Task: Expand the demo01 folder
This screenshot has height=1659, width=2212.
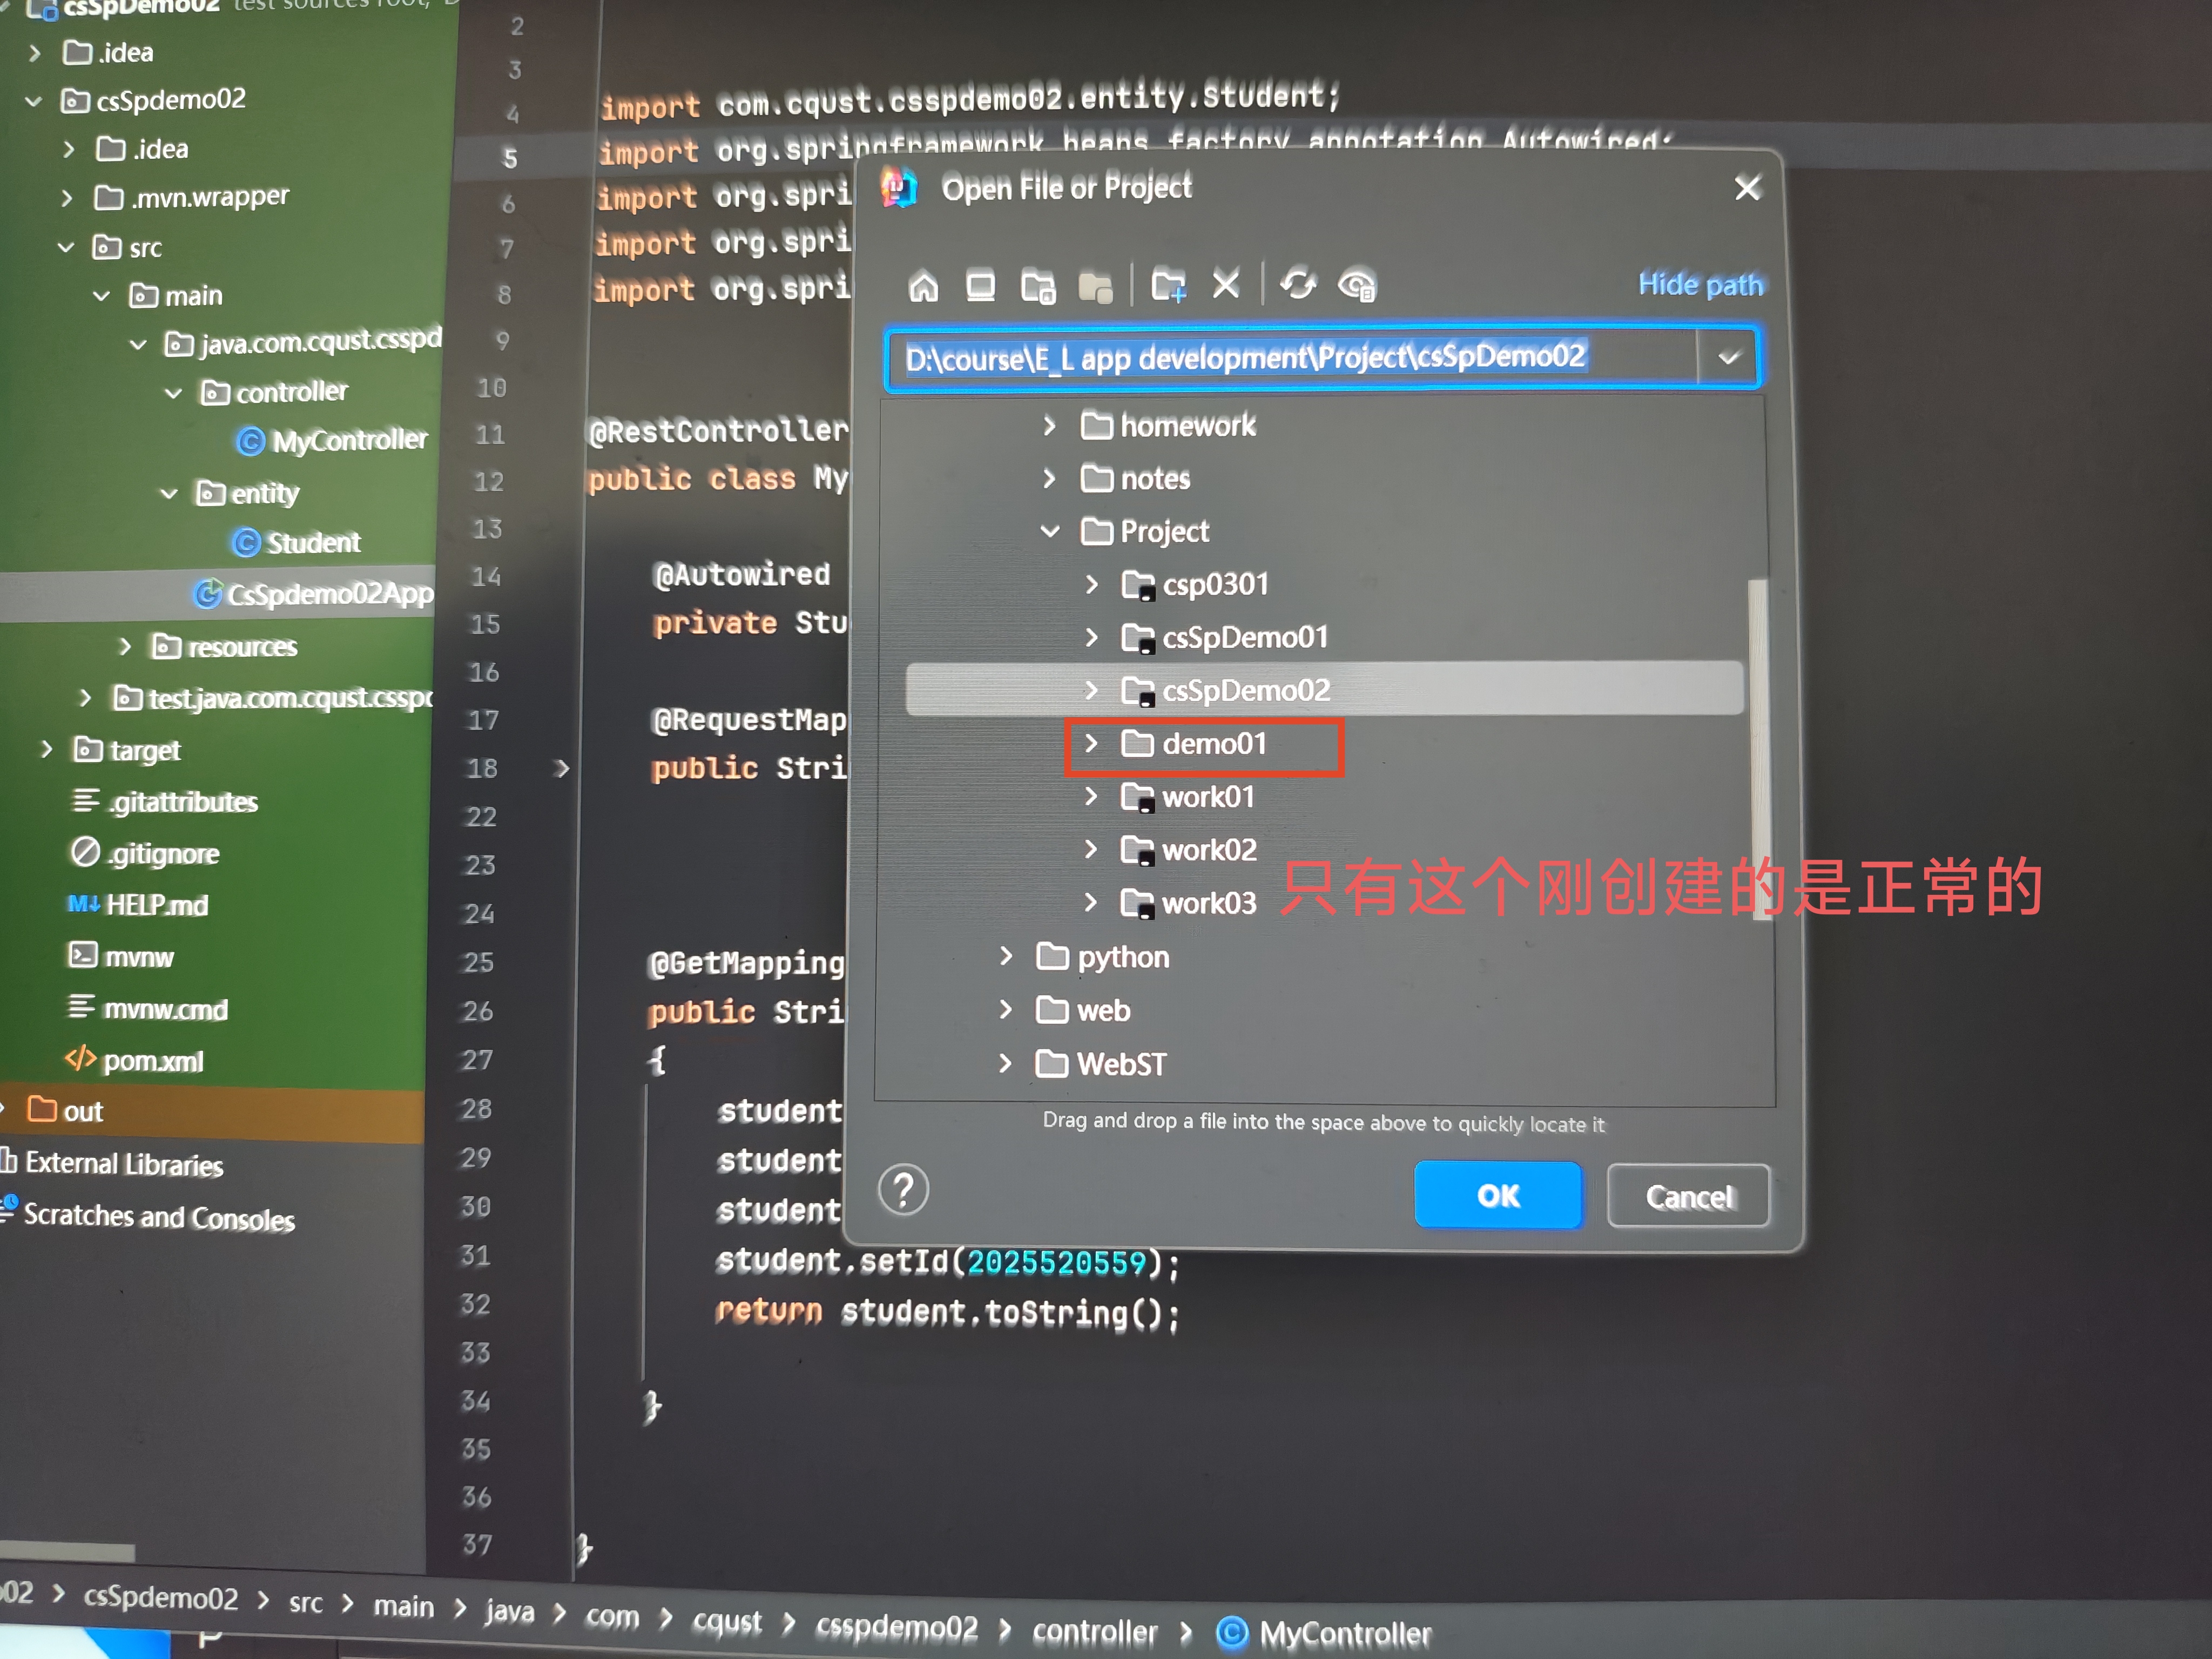Action: [x=1091, y=743]
